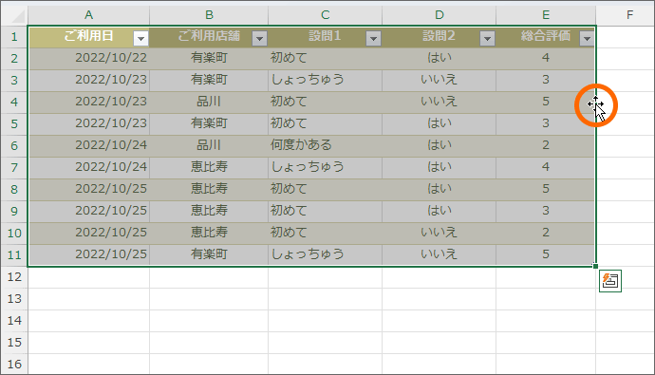Select column A header
Image resolution: width=655 pixels, height=375 pixels.
point(88,15)
